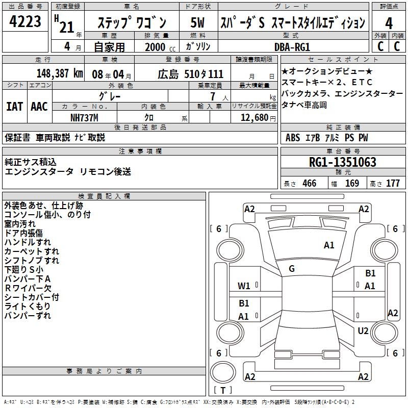This screenshot has width=408, height=408.
Task: Click the height value 177
Action: tap(393, 183)
